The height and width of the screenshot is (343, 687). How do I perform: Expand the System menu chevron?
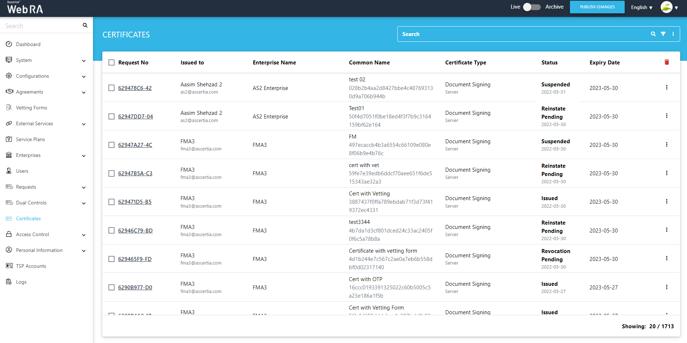(x=84, y=60)
